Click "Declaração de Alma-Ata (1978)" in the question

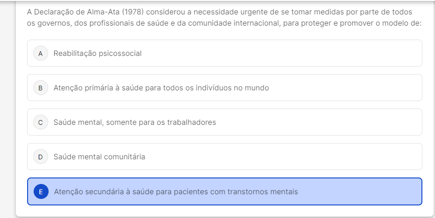(x=86, y=12)
